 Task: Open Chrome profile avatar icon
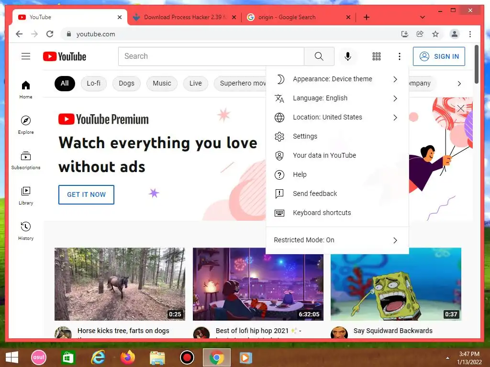[x=455, y=34]
